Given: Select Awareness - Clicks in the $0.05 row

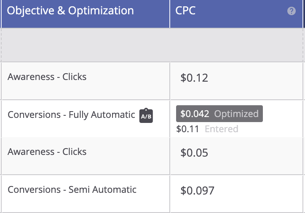Looking at the screenshot, I should [47, 152].
